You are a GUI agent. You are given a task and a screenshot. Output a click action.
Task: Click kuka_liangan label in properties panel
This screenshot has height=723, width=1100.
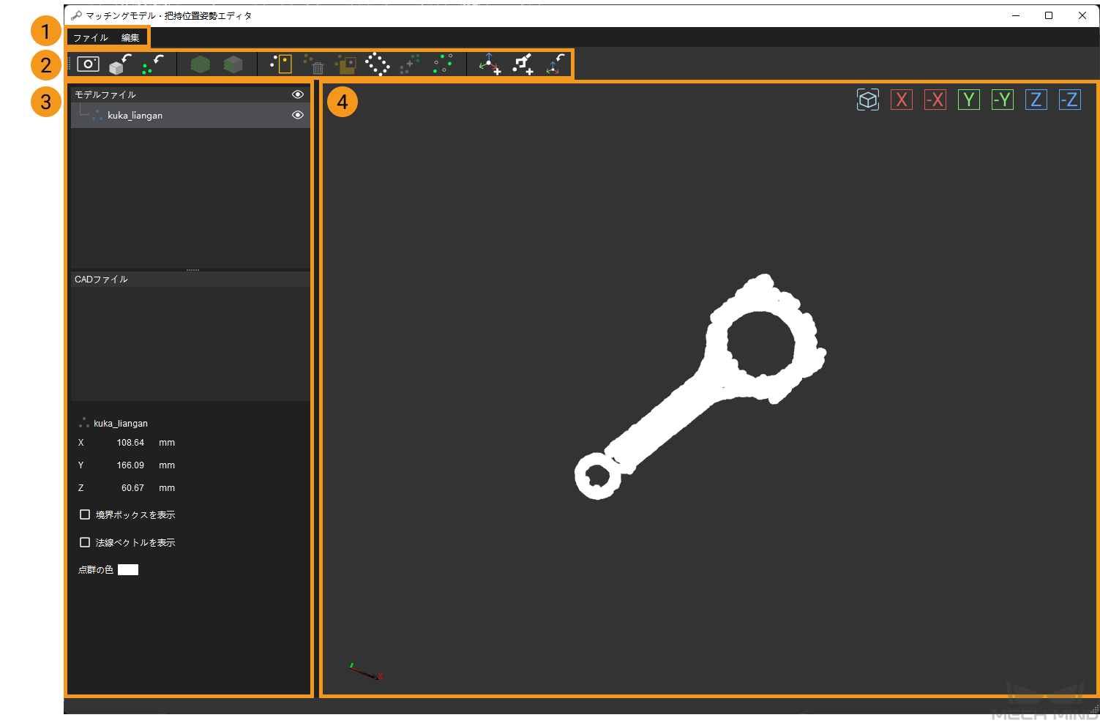pyautogui.click(x=121, y=424)
